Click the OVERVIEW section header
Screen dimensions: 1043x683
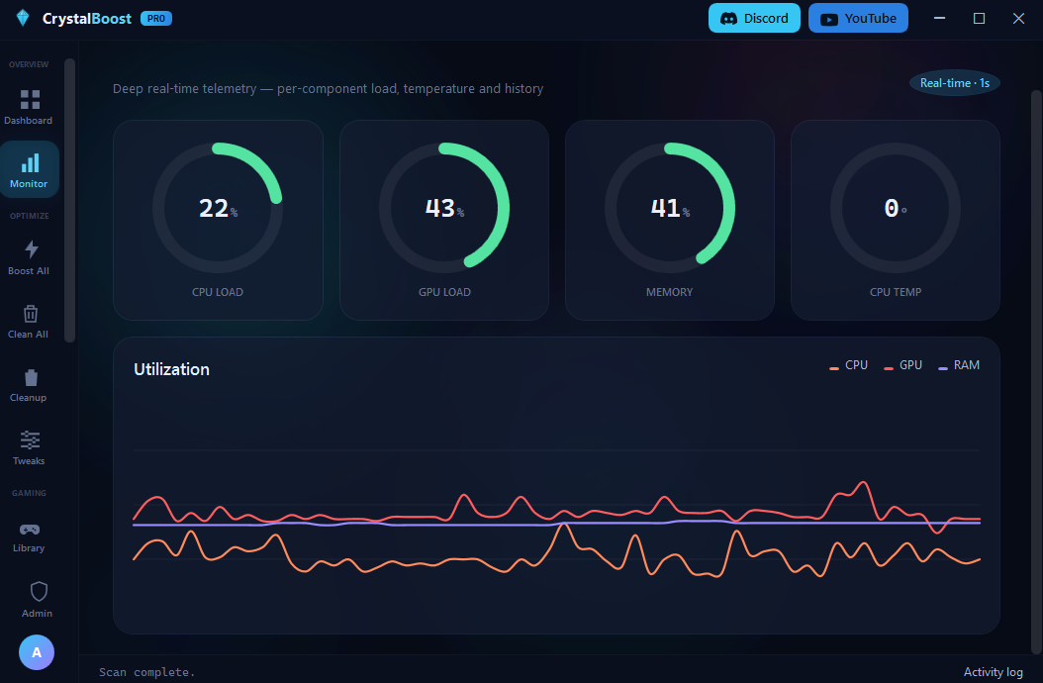point(29,64)
